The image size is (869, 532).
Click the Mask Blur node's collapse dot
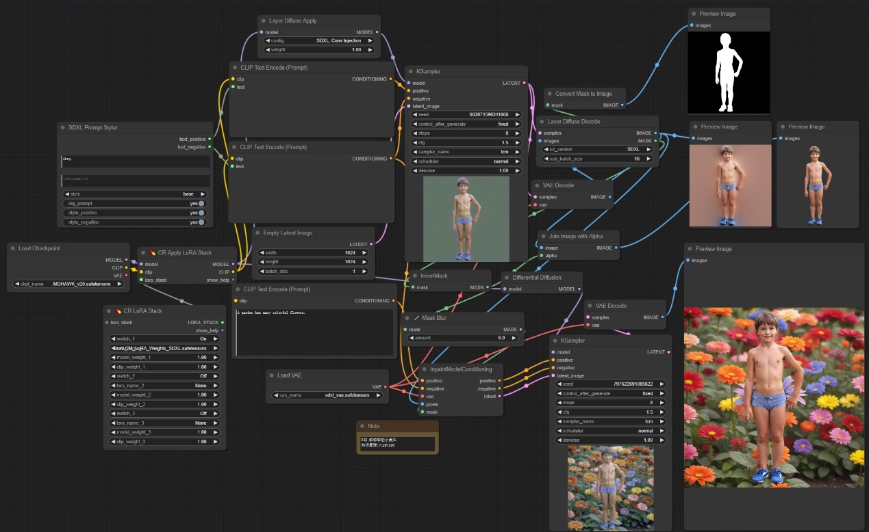click(x=407, y=318)
